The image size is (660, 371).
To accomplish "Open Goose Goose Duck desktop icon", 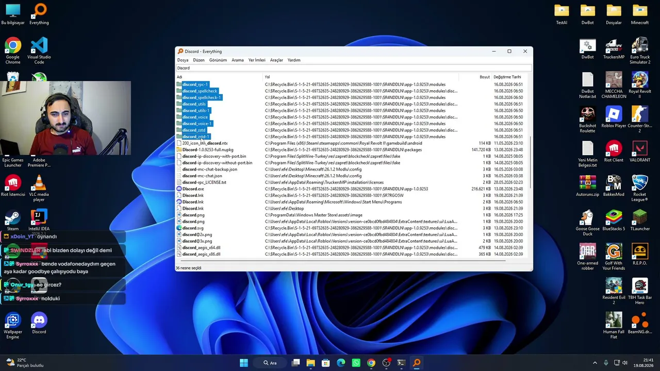I will click(x=587, y=223).
